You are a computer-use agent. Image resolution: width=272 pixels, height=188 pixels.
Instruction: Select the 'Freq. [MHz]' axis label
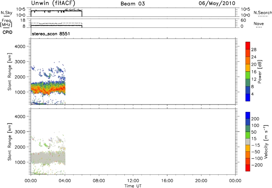click(6, 23)
